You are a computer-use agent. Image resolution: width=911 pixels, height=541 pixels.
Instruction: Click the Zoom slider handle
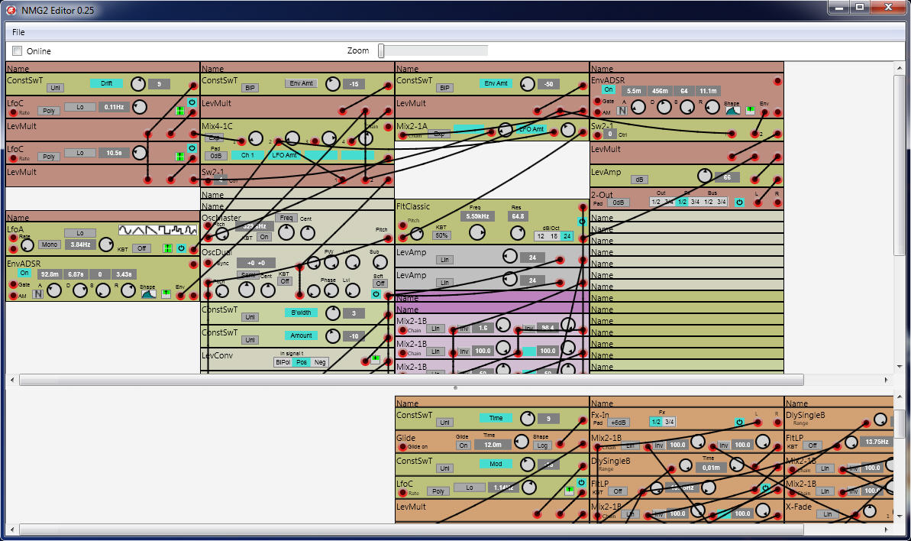(x=382, y=50)
